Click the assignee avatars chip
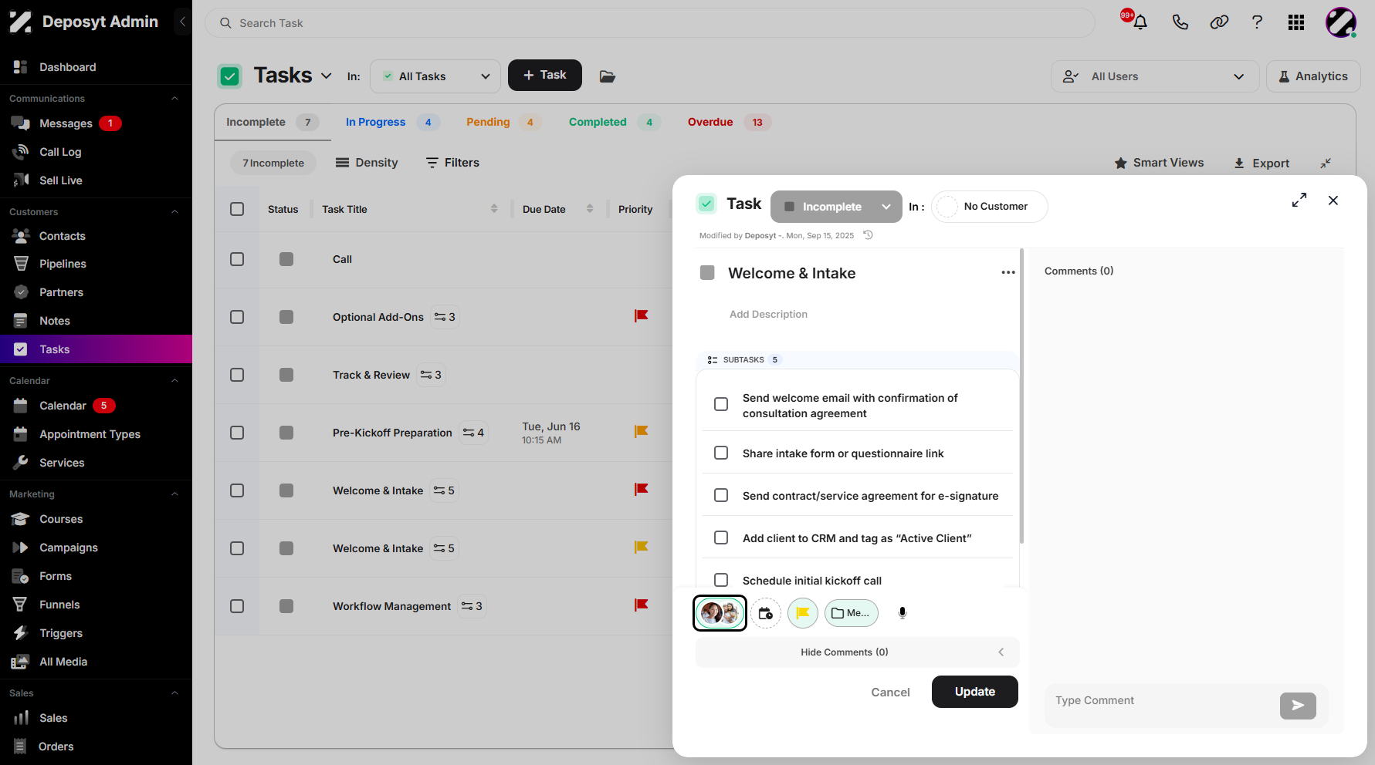Image resolution: width=1375 pixels, height=765 pixels. [x=720, y=613]
